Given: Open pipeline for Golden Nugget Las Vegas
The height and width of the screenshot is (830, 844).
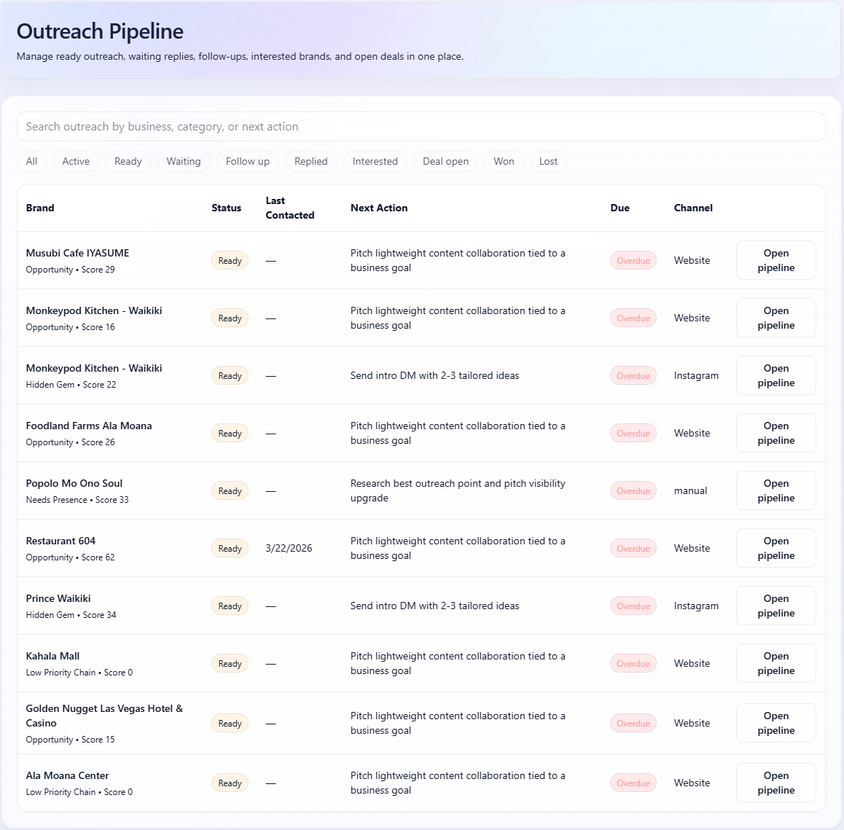Looking at the screenshot, I should [x=776, y=724].
